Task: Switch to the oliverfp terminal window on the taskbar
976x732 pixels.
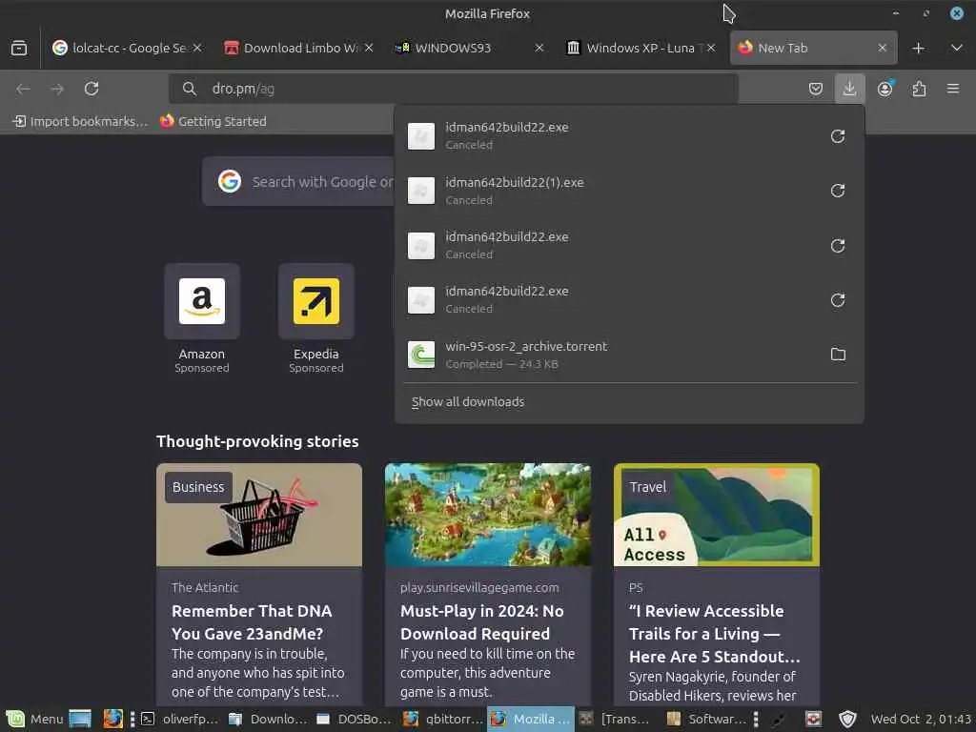Action: click(180, 719)
